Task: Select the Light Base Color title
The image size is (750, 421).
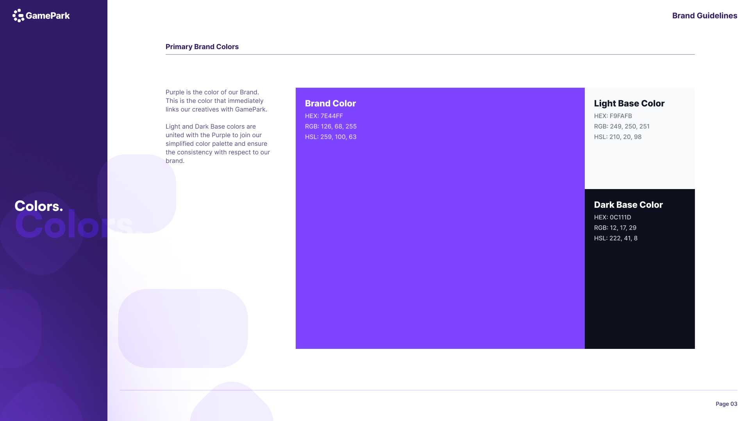Action: click(x=629, y=103)
